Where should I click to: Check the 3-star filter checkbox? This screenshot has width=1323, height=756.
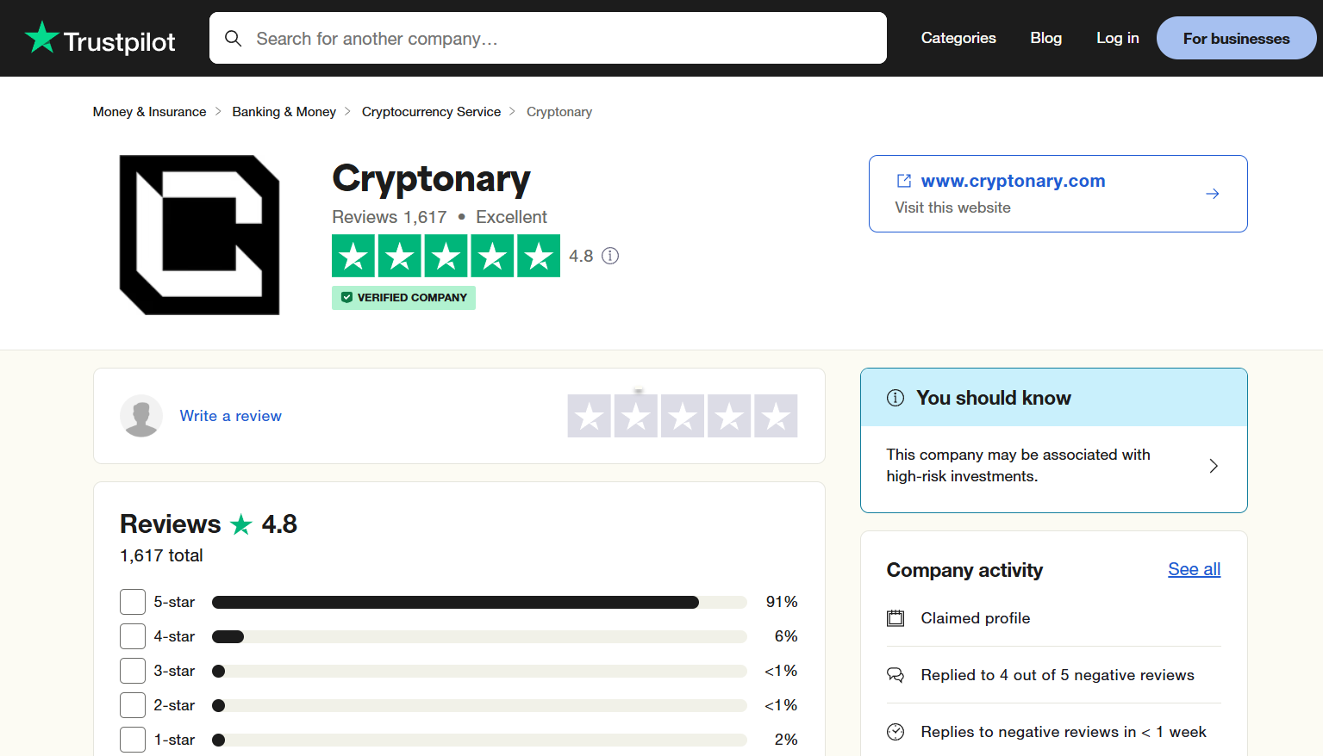pyautogui.click(x=133, y=670)
